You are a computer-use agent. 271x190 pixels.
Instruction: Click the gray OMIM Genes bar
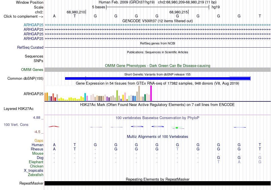pyautogui.click(x=157, y=70)
